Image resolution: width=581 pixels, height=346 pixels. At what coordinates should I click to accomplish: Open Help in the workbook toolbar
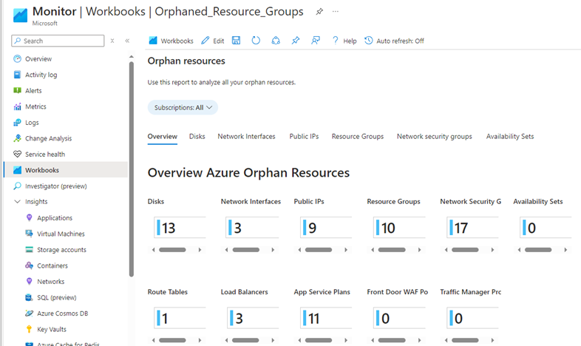344,41
